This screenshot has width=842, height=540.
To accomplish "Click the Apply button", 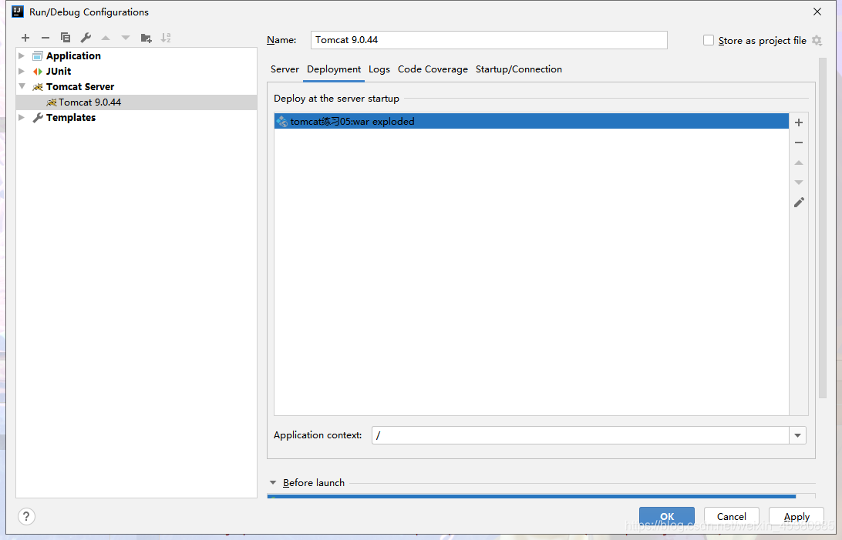I will click(797, 516).
